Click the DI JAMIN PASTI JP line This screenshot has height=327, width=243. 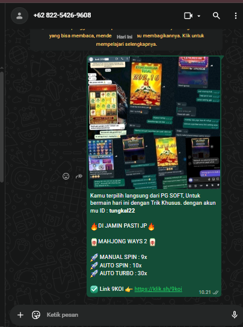tap(123, 226)
